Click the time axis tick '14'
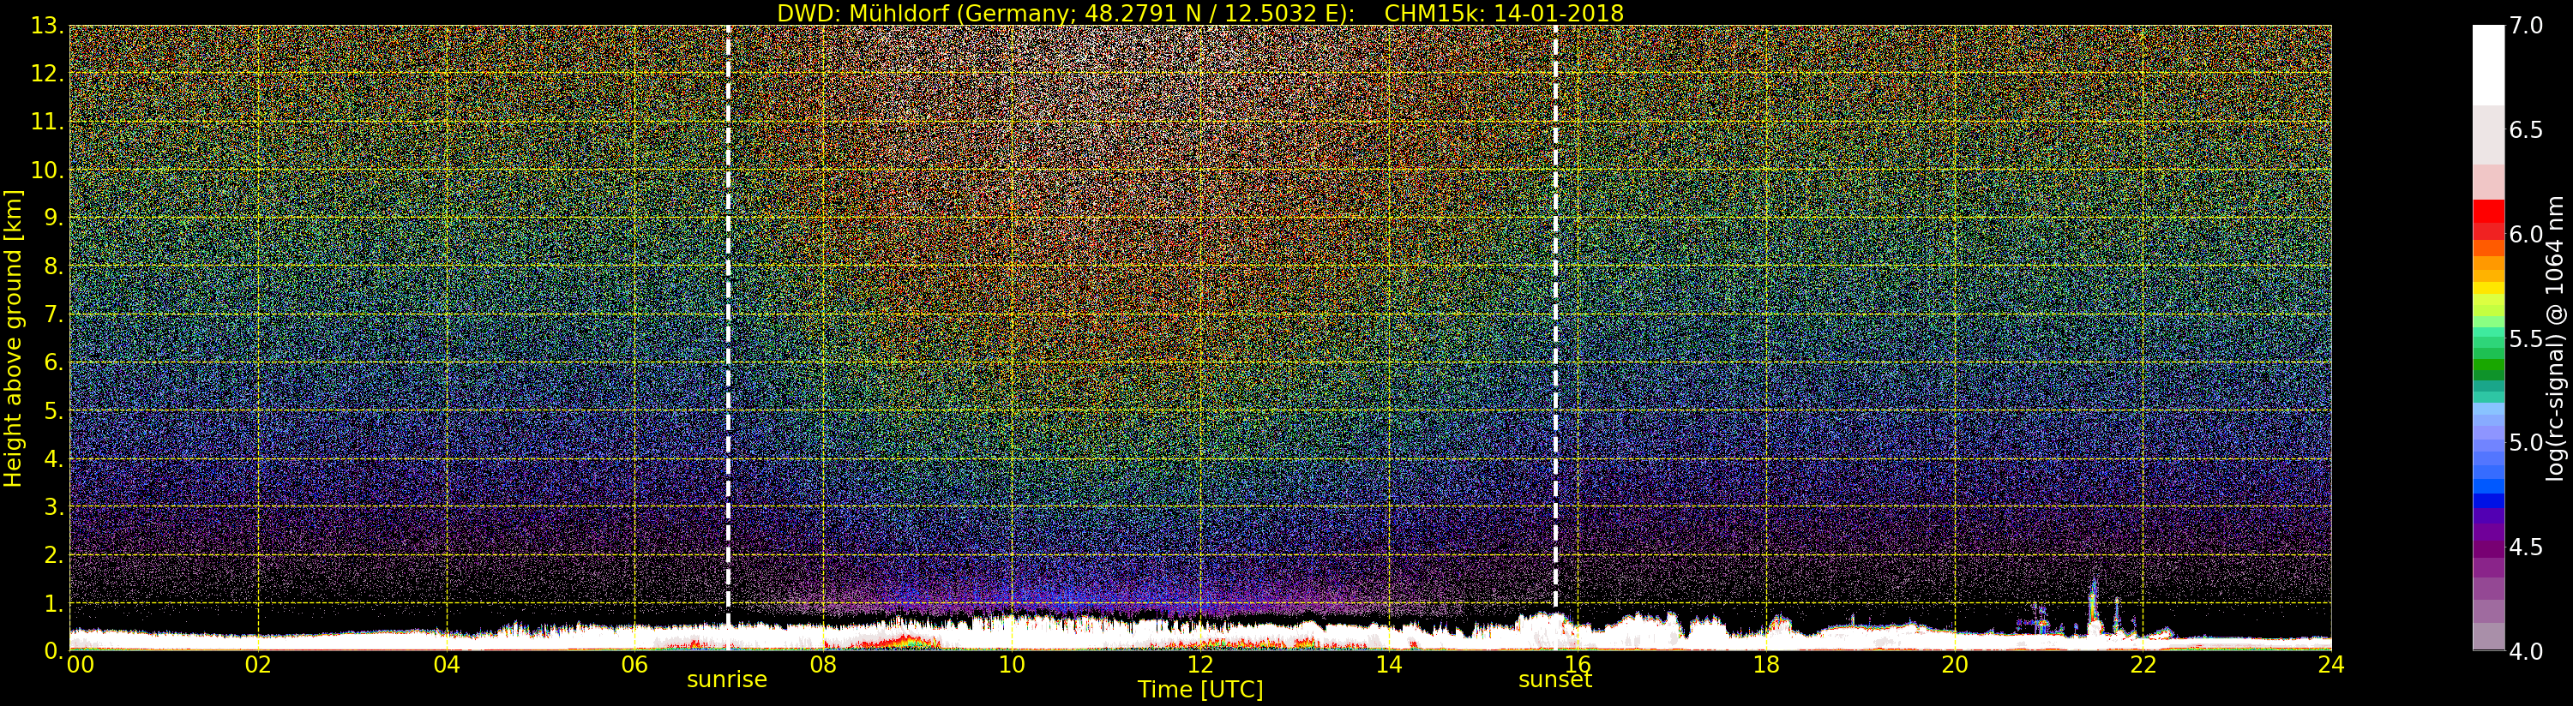The image size is (2573, 706). pyautogui.click(x=1388, y=665)
